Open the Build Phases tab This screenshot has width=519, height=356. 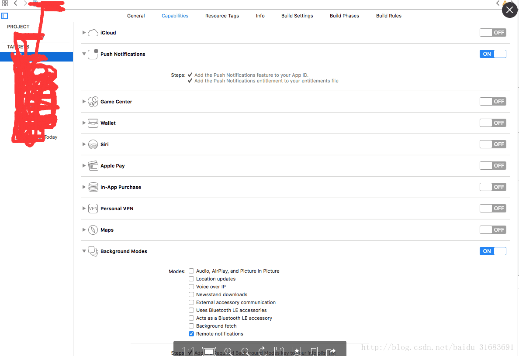pos(344,16)
